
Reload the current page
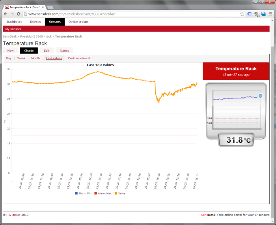19,14
